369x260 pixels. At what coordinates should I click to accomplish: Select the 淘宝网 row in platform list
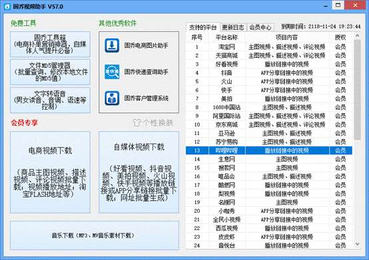click(269, 47)
